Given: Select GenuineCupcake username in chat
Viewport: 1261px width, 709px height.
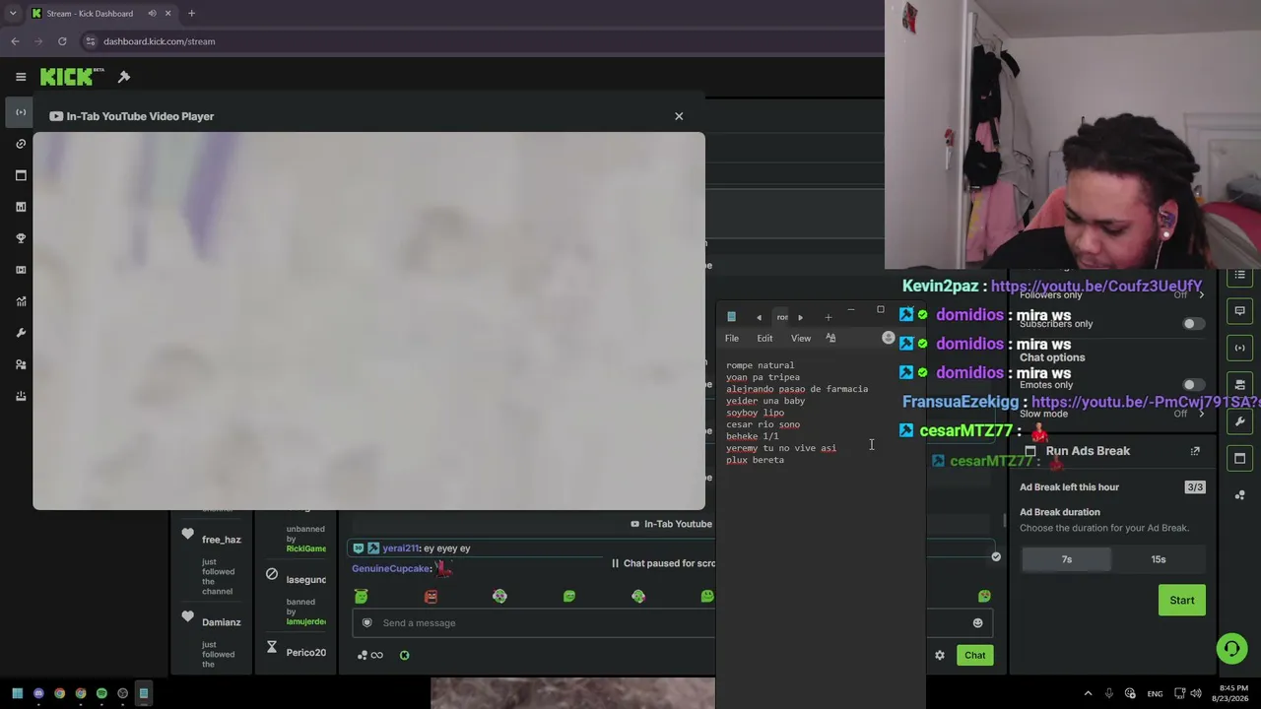Looking at the screenshot, I should [x=391, y=568].
